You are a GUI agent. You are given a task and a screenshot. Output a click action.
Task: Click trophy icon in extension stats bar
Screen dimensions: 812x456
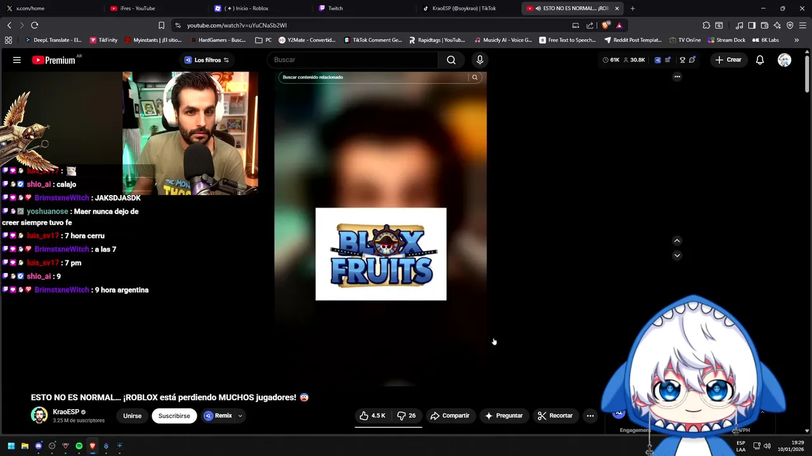click(682, 60)
